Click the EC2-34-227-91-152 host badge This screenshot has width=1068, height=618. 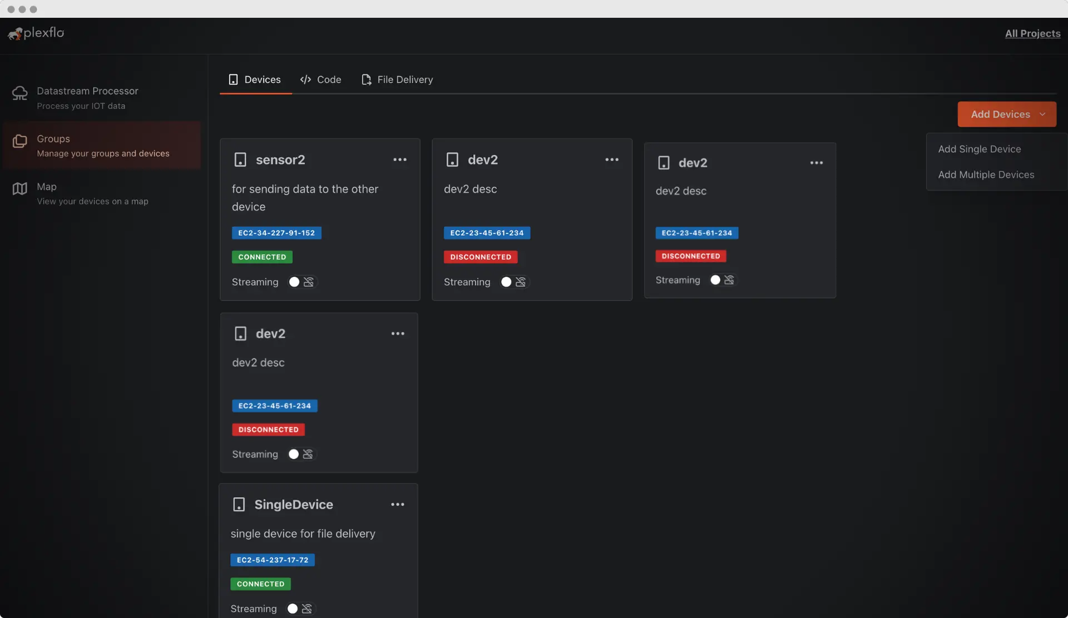[x=276, y=233]
